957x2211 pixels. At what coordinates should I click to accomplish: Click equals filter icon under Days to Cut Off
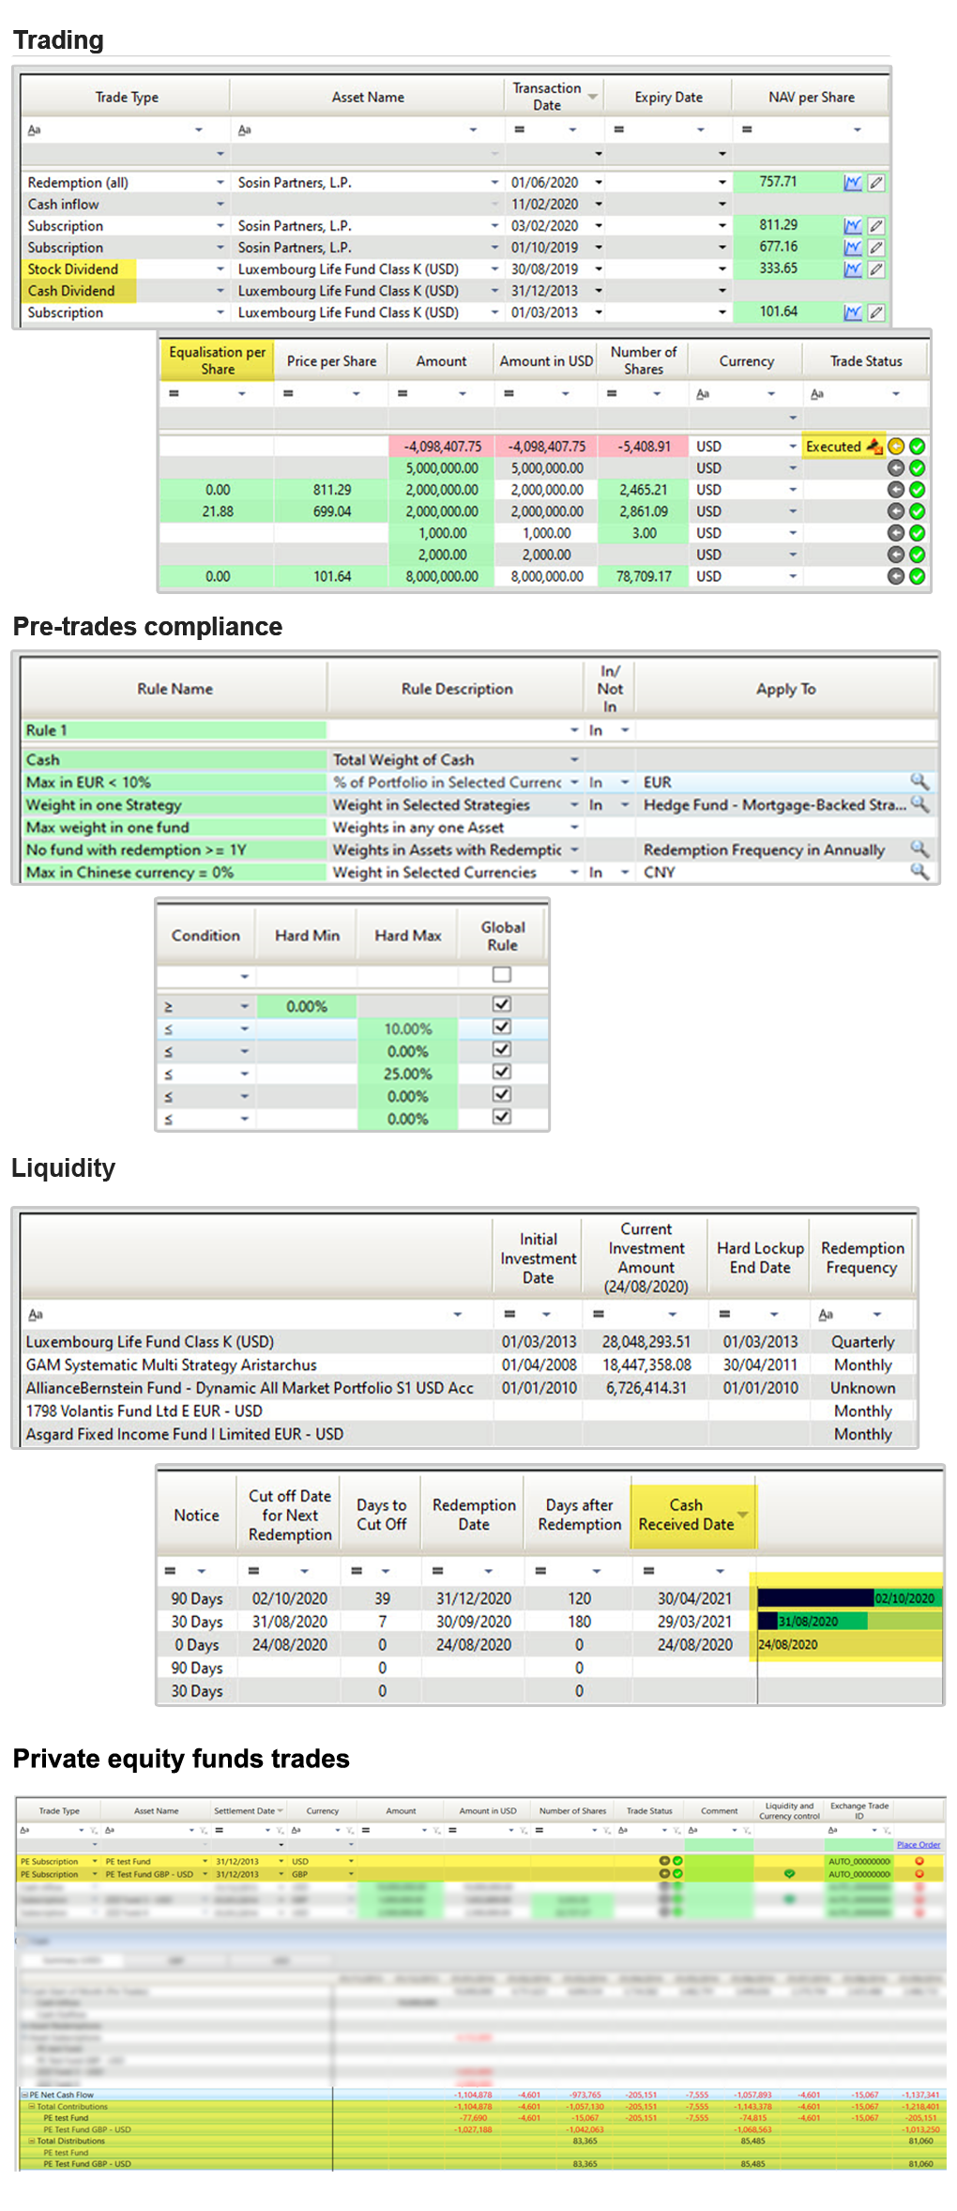click(x=357, y=1571)
